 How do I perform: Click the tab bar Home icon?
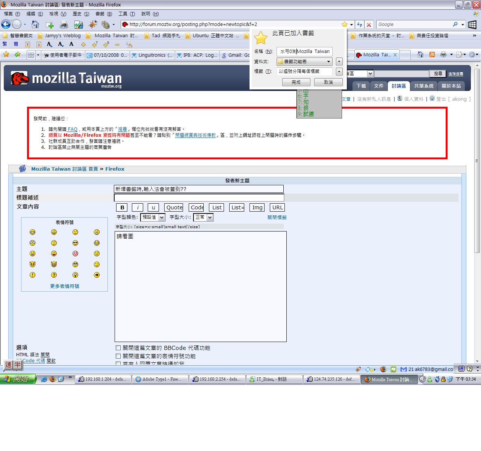click(420, 55)
